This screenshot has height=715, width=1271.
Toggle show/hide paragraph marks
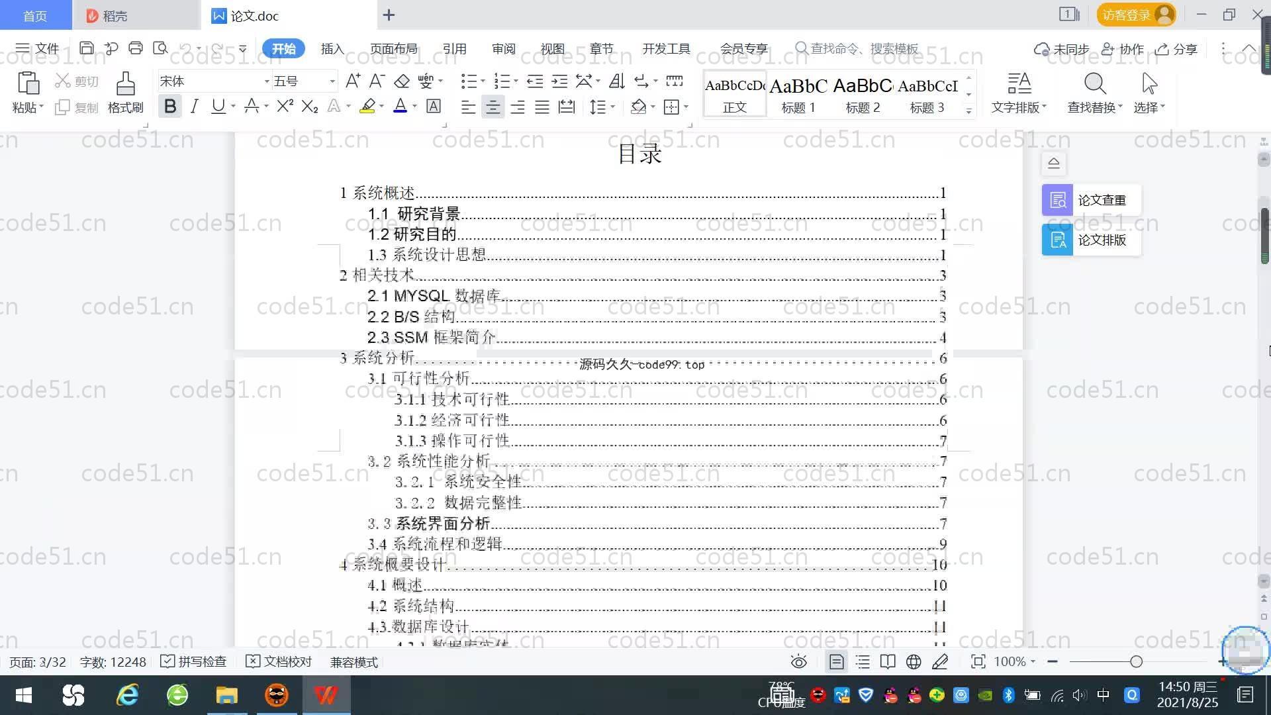tap(641, 81)
